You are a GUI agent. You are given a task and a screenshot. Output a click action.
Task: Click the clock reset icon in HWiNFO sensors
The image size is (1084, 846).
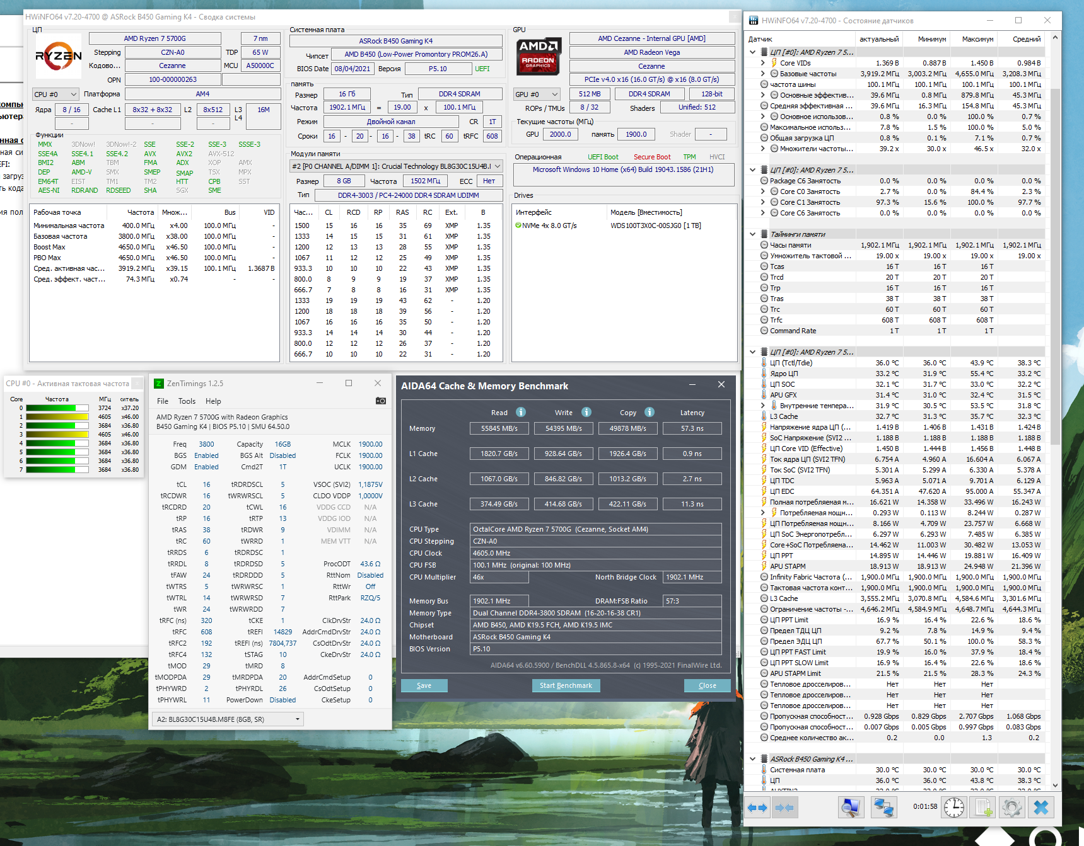[x=954, y=807]
